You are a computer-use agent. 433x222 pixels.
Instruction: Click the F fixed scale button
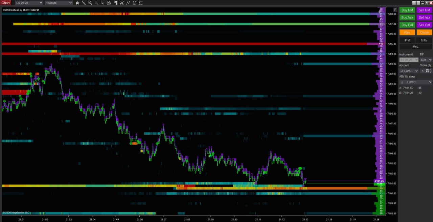[395, 10]
